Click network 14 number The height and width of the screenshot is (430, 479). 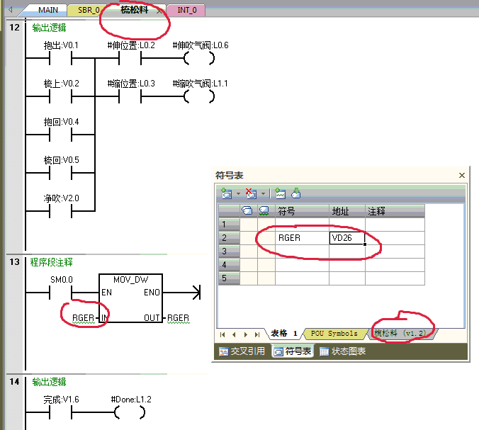click(14, 381)
